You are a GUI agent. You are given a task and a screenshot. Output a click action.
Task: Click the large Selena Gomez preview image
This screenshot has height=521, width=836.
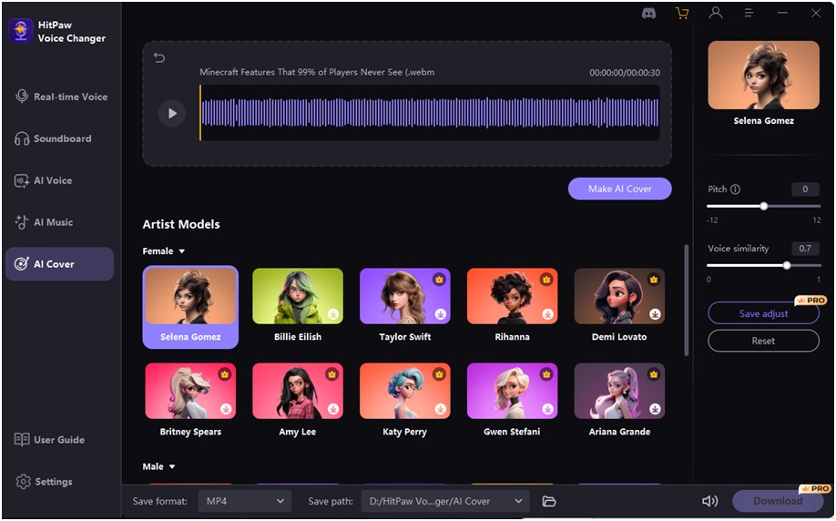(x=763, y=76)
